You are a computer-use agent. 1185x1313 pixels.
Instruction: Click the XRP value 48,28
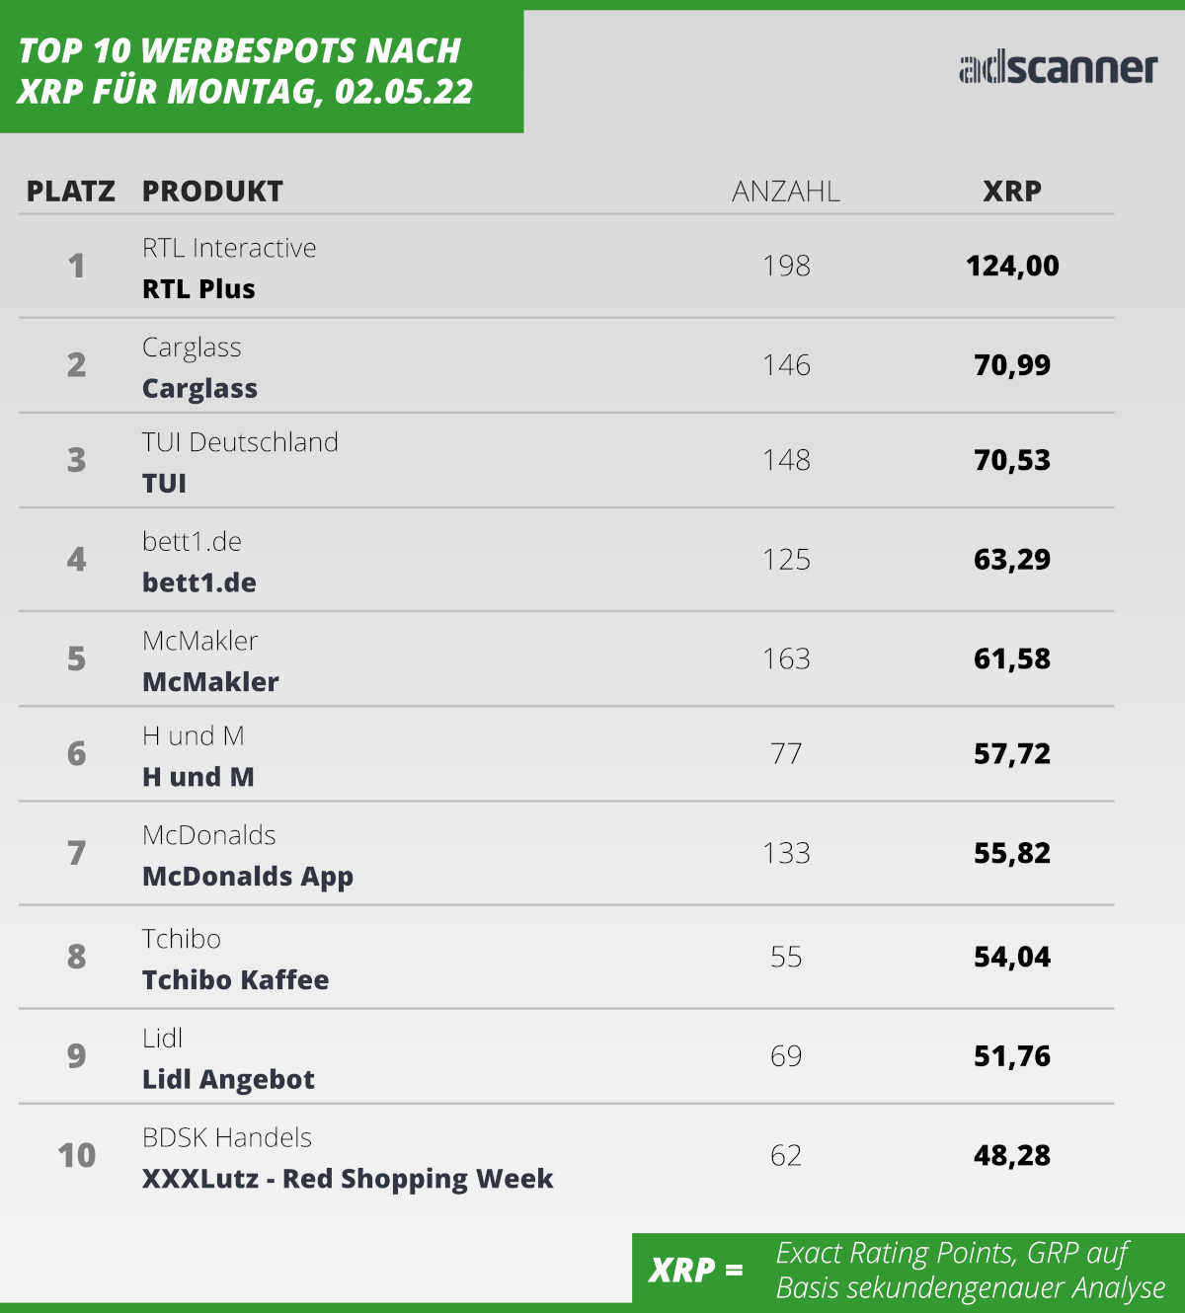click(1012, 1155)
